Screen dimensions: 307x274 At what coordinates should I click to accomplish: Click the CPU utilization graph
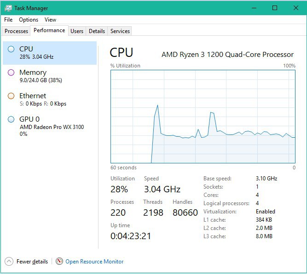pos(203,117)
